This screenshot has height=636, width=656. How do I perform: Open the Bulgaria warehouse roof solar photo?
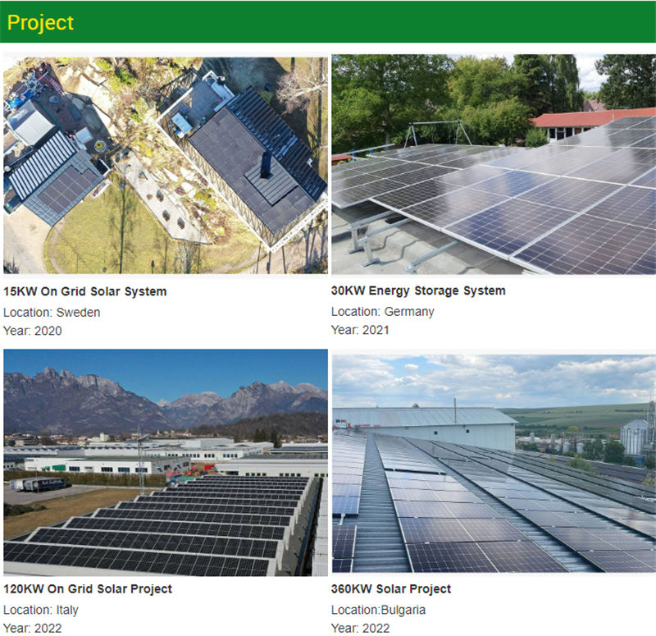[x=494, y=464]
